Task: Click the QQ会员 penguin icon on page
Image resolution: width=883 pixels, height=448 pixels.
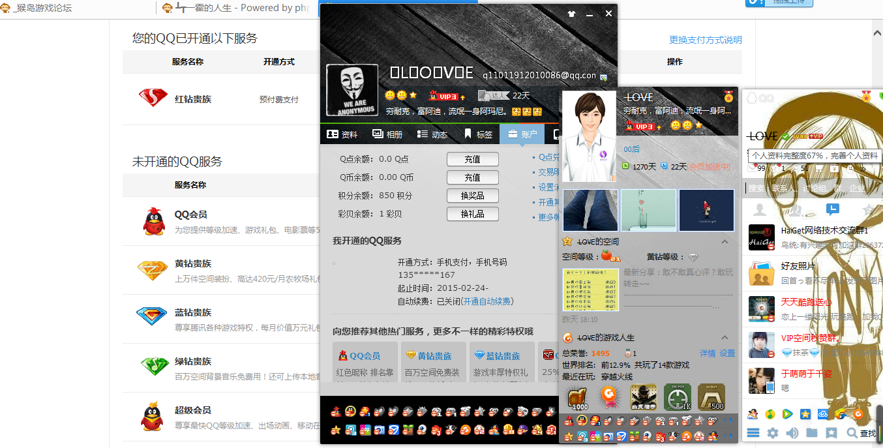Action: pyautogui.click(x=154, y=221)
